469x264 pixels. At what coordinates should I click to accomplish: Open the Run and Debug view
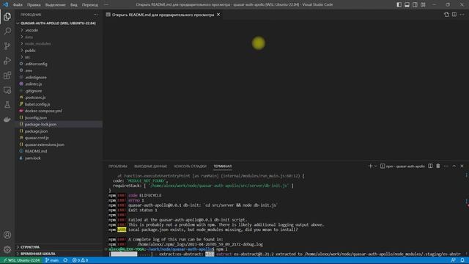pos(7,60)
